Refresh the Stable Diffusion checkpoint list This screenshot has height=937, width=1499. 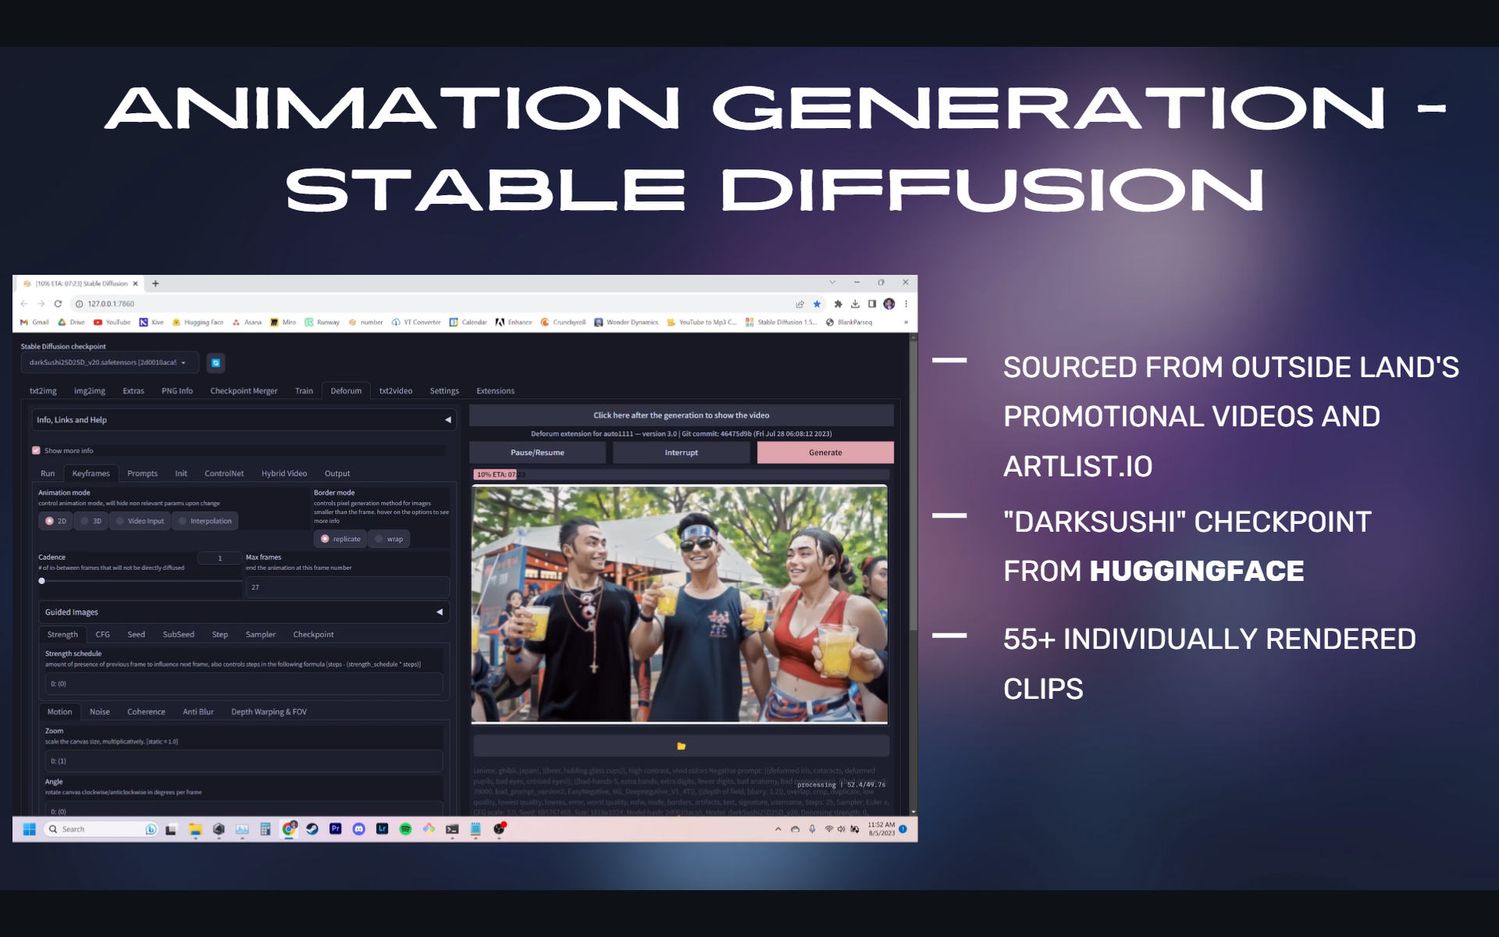(x=216, y=362)
